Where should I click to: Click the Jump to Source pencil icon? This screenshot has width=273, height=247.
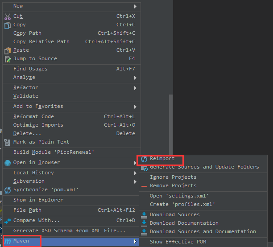(8, 59)
